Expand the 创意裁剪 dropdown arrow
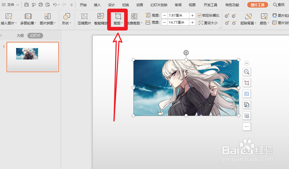The height and width of the screenshot is (169, 289). (142, 23)
